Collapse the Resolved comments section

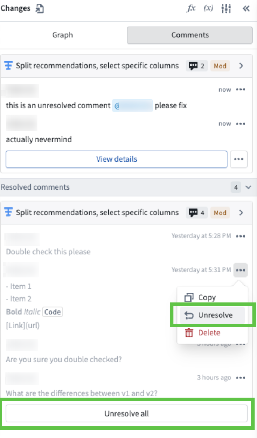tap(249, 187)
